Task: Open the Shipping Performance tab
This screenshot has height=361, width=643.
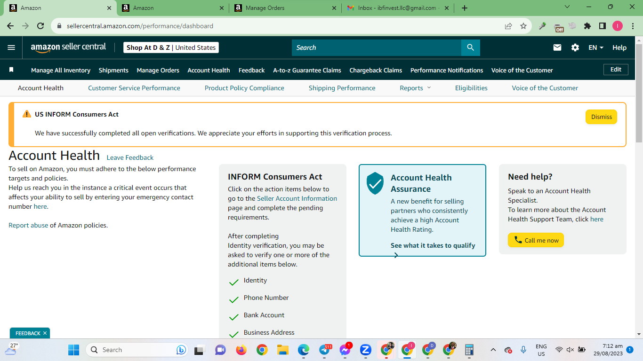Action: (x=342, y=88)
